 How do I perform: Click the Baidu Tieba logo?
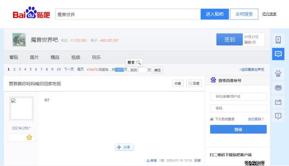[31, 13]
